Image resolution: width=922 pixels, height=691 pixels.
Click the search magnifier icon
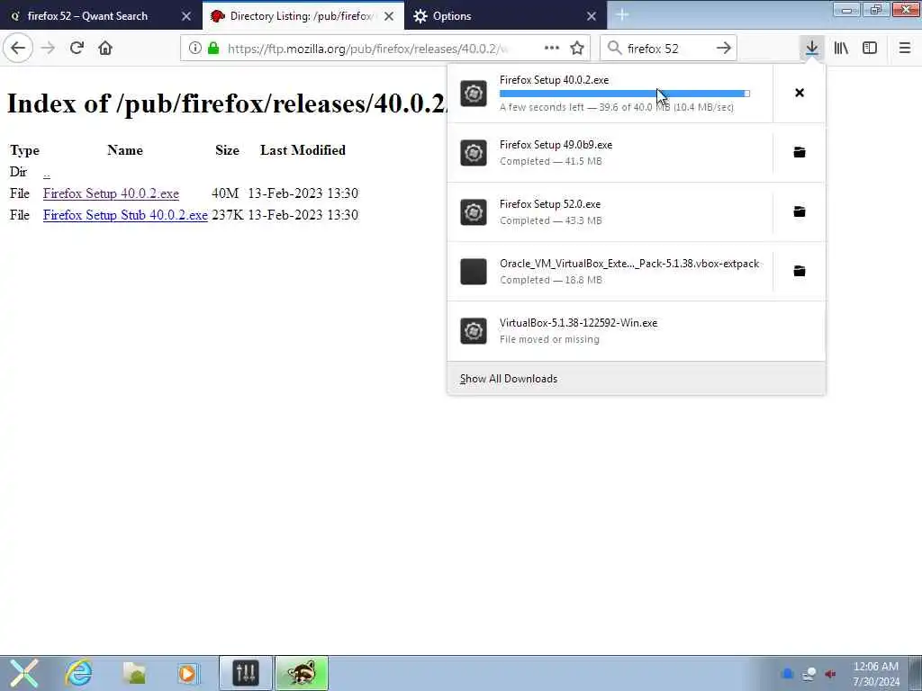(614, 49)
